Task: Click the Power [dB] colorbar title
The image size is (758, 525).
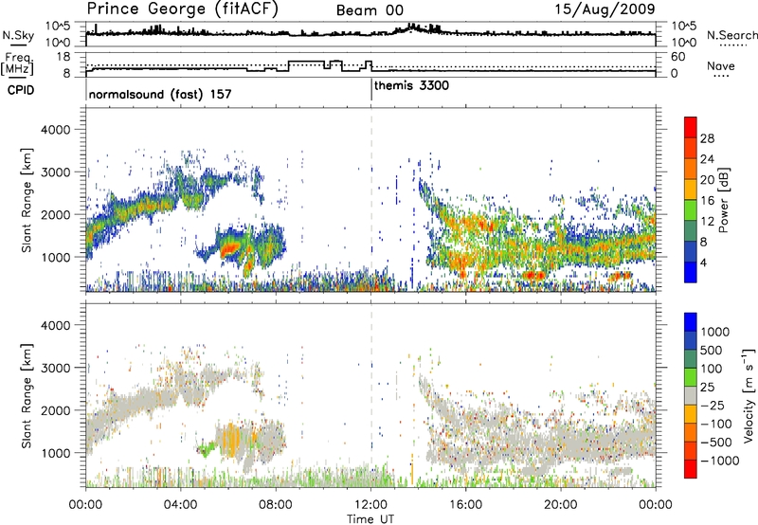Action: click(x=723, y=200)
